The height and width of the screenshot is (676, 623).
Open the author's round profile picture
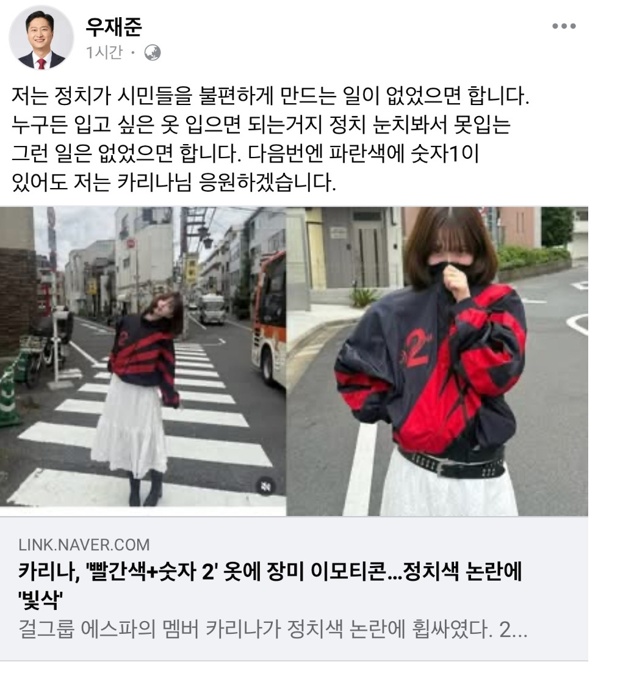[41, 37]
